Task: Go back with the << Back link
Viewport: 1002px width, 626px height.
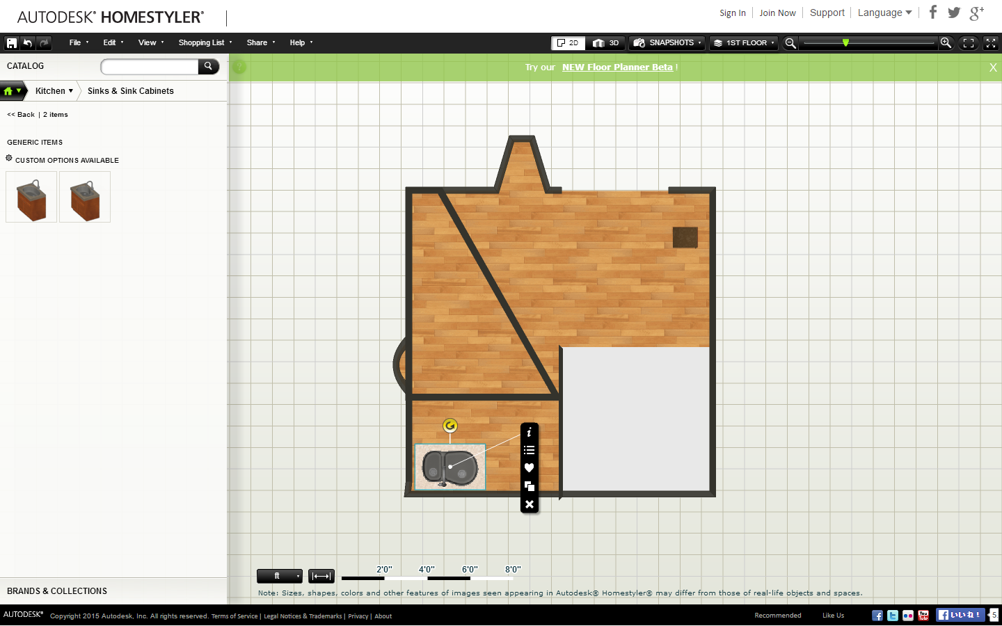Action: 21,115
